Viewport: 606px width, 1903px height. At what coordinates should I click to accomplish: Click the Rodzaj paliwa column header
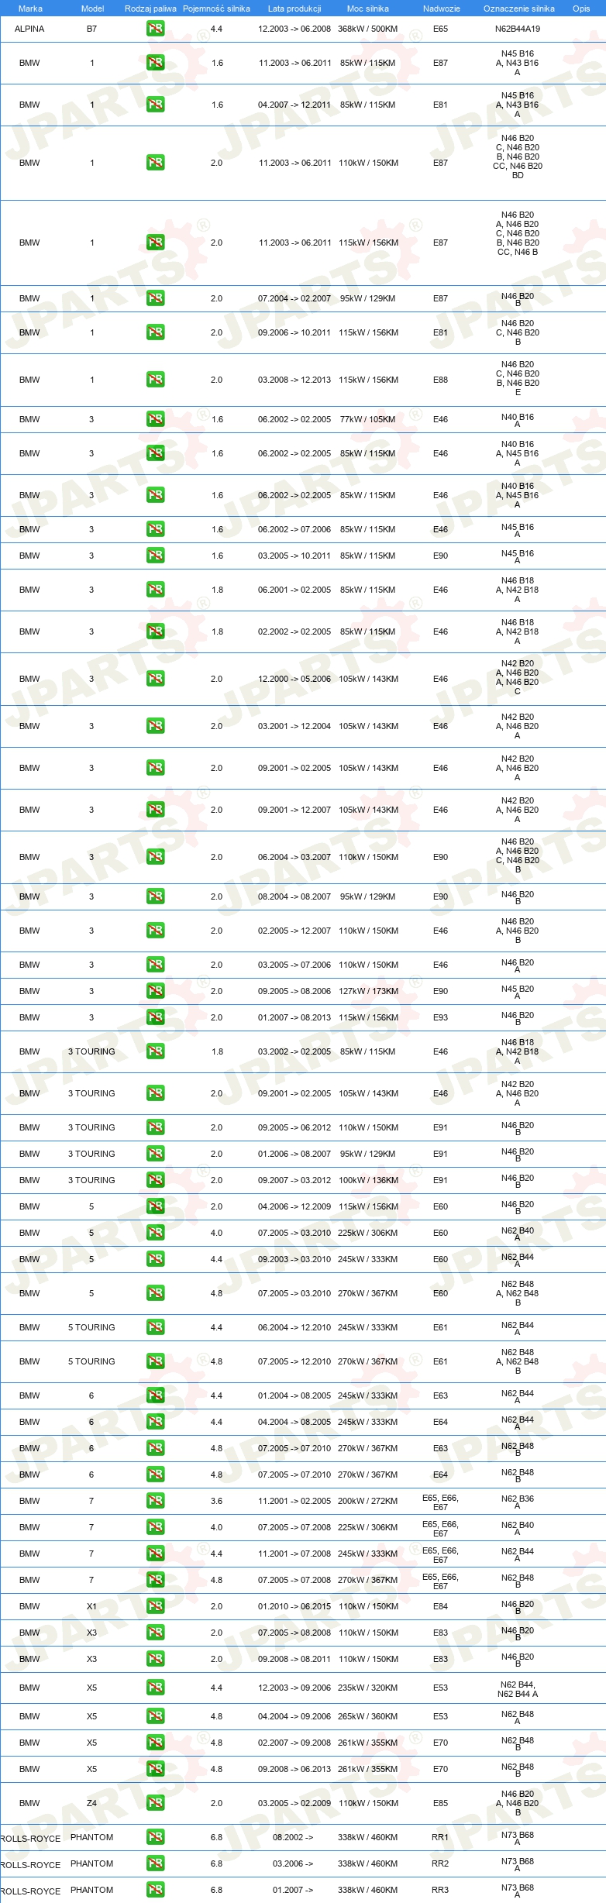(150, 9)
